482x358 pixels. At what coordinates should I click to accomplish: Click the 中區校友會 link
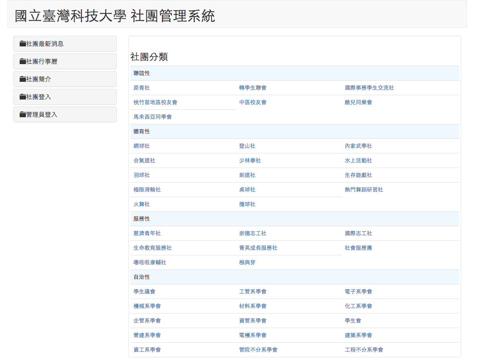coord(253,102)
